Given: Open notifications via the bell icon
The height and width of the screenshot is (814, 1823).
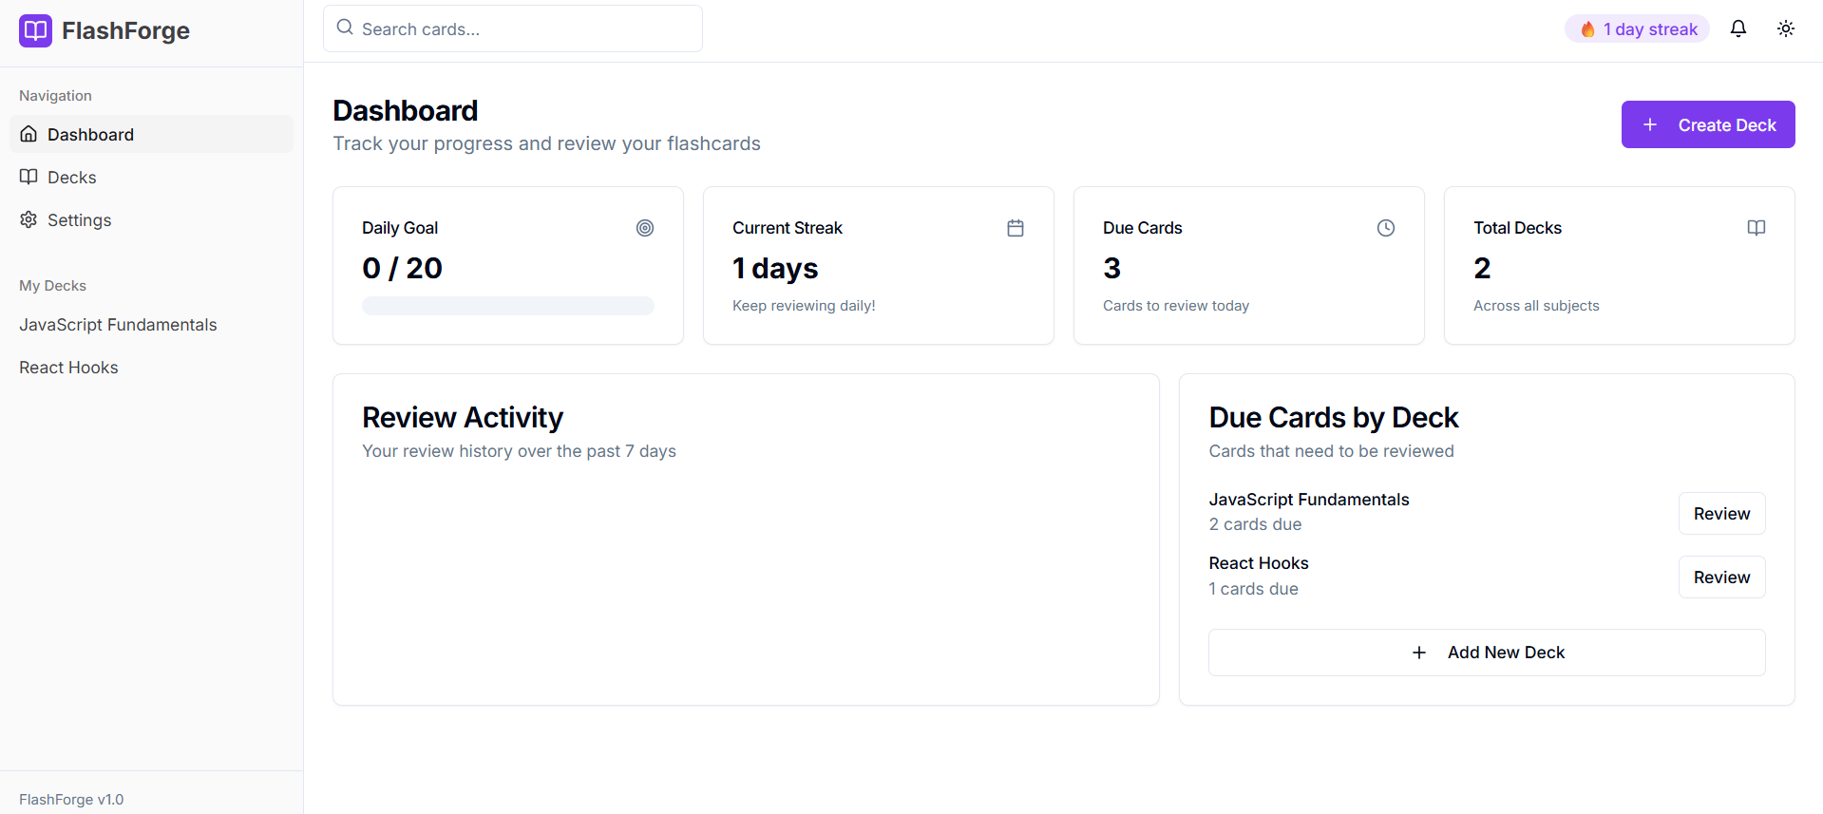Looking at the screenshot, I should [x=1738, y=28].
